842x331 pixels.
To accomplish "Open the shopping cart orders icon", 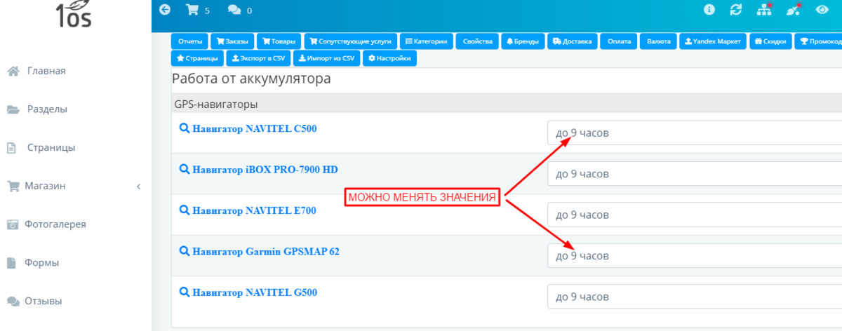I will (192, 10).
